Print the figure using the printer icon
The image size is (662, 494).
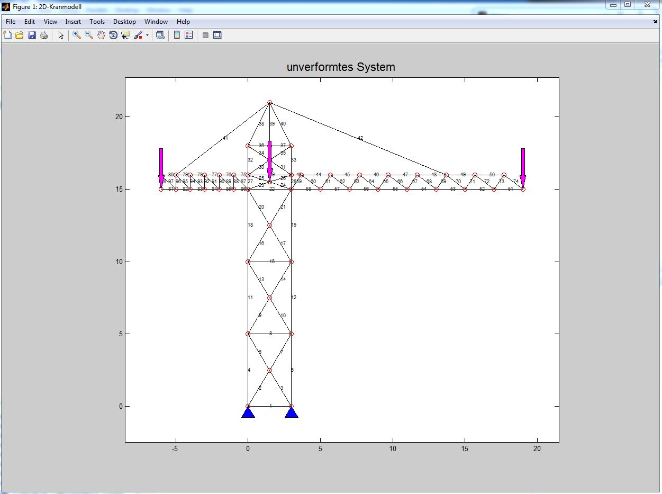[x=44, y=35]
